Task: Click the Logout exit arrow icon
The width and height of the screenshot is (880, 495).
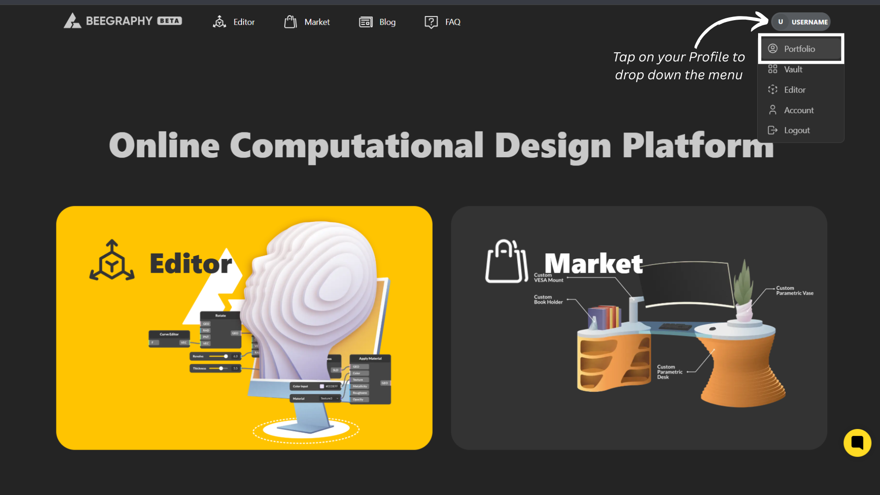Action: pos(773,130)
